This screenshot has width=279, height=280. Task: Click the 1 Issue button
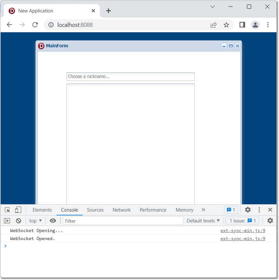pyautogui.click(x=242, y=221)
